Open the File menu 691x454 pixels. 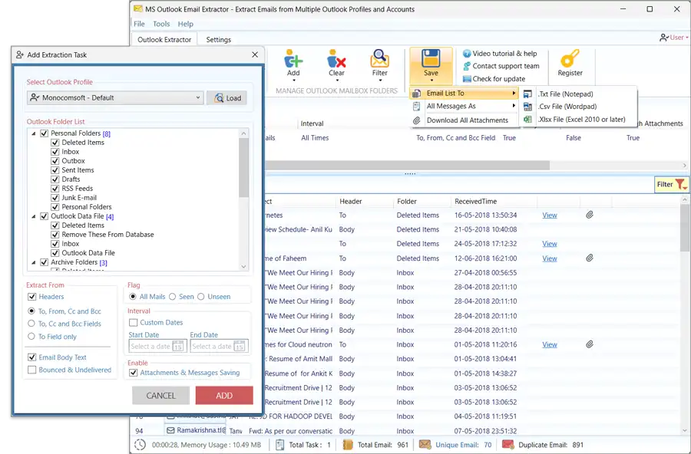(139, 24)
